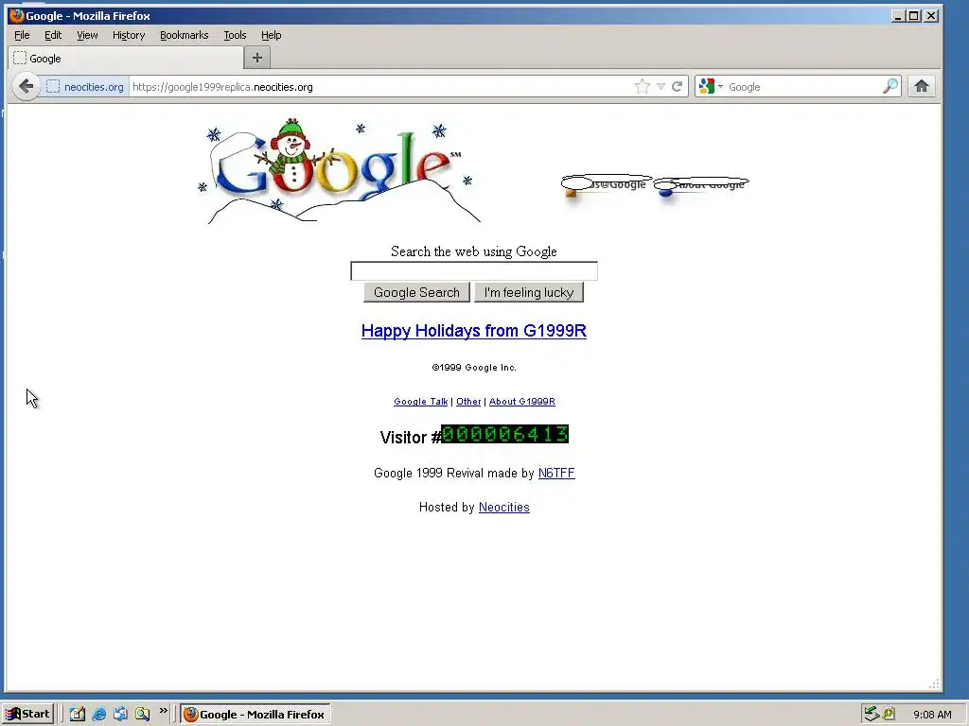Open the URL history dropdown arrow
This screenshot has width=969, height=726.
(661, 86)
